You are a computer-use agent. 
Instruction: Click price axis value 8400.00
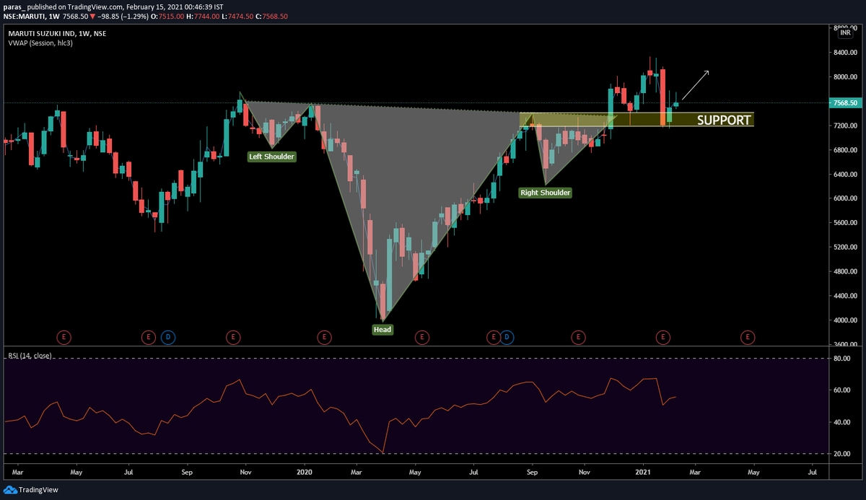[844, 53]
